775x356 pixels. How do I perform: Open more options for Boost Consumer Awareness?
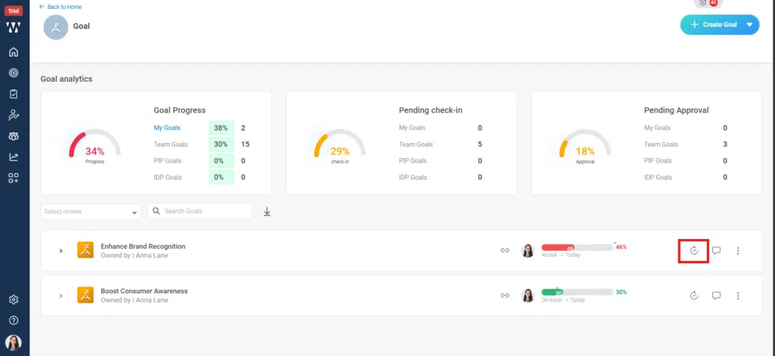coord(738,296)
